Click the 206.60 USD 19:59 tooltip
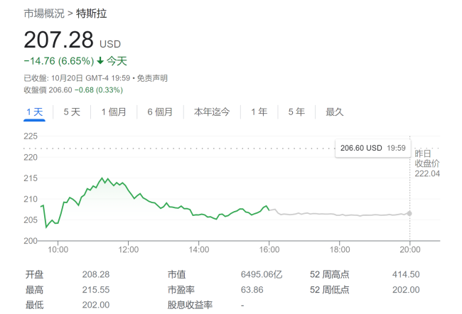Screen dimensions: 462x314 click(372, 148)
